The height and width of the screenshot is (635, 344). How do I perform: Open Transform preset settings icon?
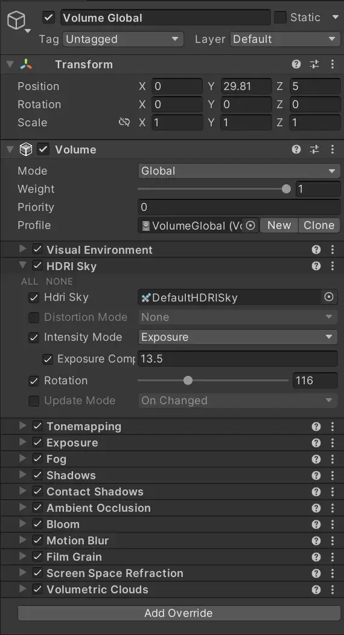click(x=314, y=64)
